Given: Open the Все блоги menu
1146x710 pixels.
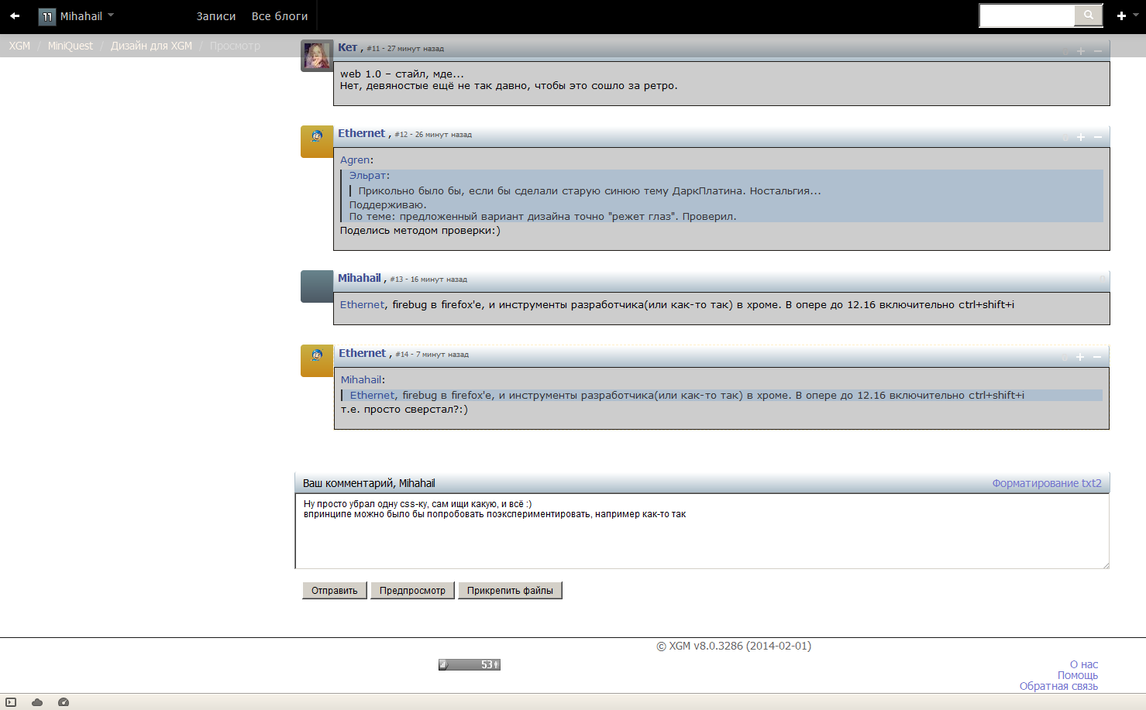Looking at the screenshot, I should (280, 16).
